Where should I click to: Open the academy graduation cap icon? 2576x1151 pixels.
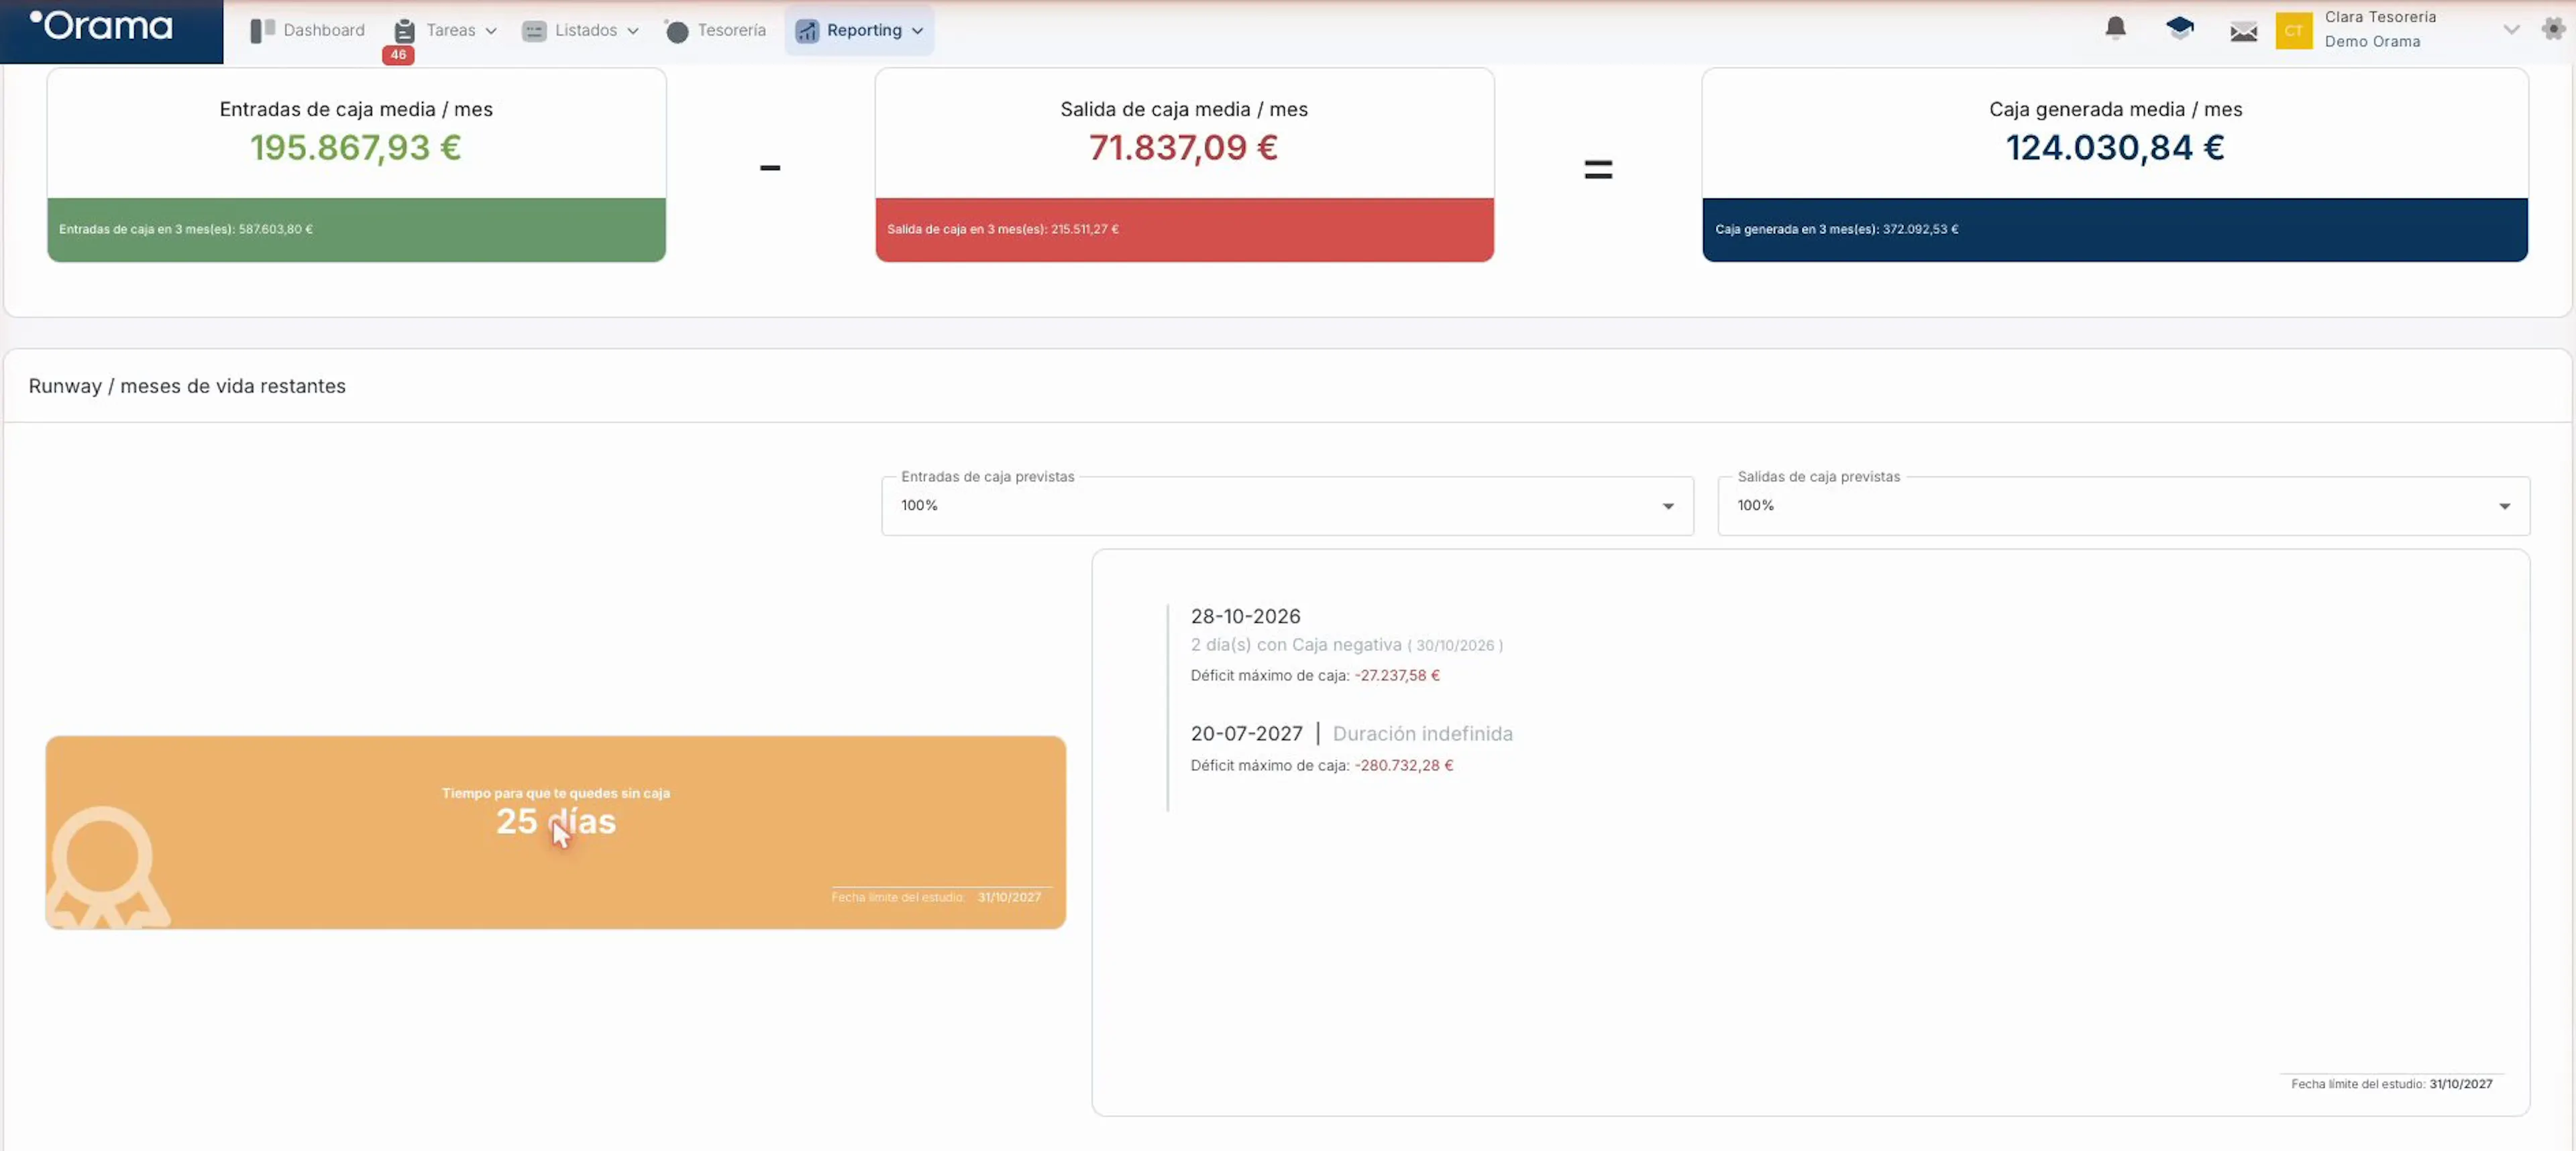[2180, 28]
